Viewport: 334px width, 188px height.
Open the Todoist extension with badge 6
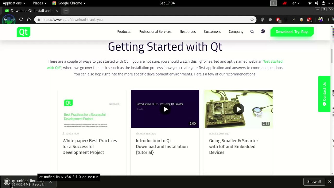coord(309,20)
